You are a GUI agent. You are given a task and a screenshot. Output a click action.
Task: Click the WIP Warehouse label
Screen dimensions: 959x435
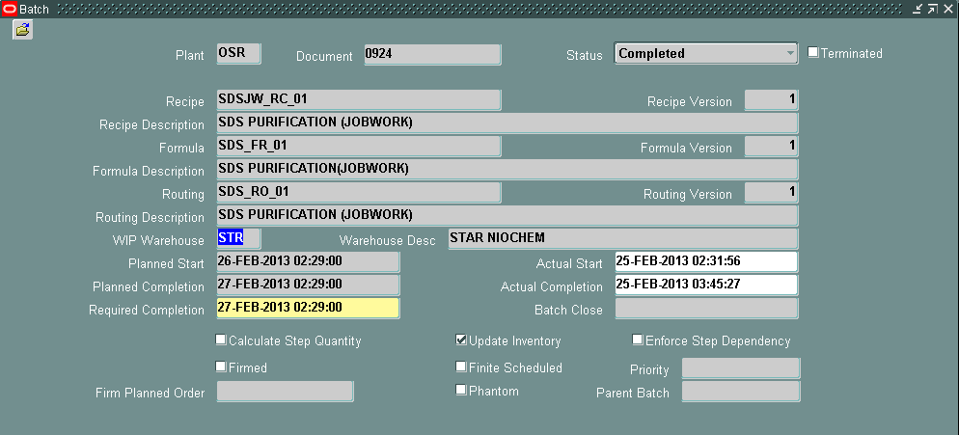click(159, 240)
